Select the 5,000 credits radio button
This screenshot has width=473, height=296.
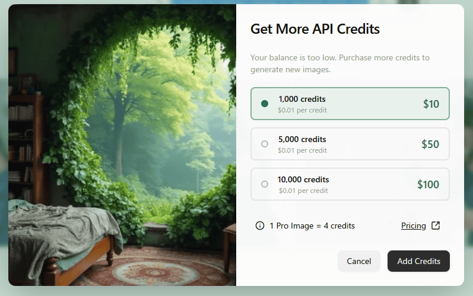click(265, 144)
